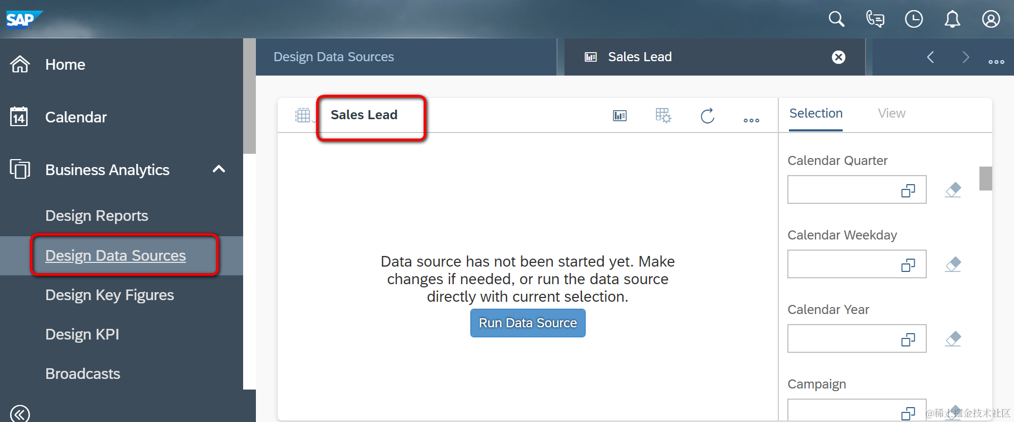Open the user profile icon
The image size is (1014, 422).
pyautogui.click(x=991, y=19)
